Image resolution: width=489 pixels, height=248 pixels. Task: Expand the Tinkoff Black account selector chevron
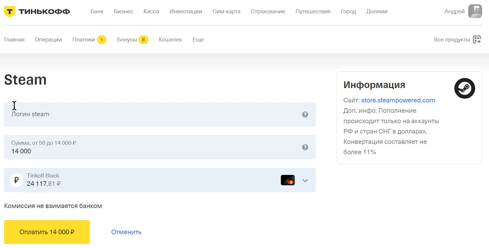(305, 181)
